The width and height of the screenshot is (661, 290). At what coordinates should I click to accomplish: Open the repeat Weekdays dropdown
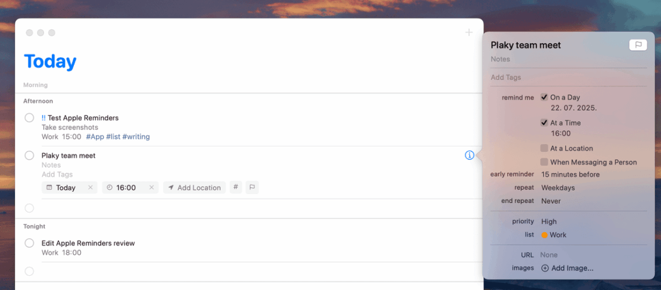point(557,188)
